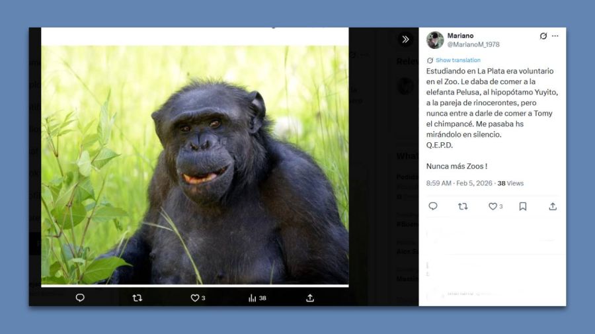Share the tweet from side panel
This screenshot has height=334, width=595.
click(553, 206)
